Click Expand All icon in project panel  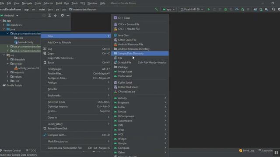tap(49, 16)
